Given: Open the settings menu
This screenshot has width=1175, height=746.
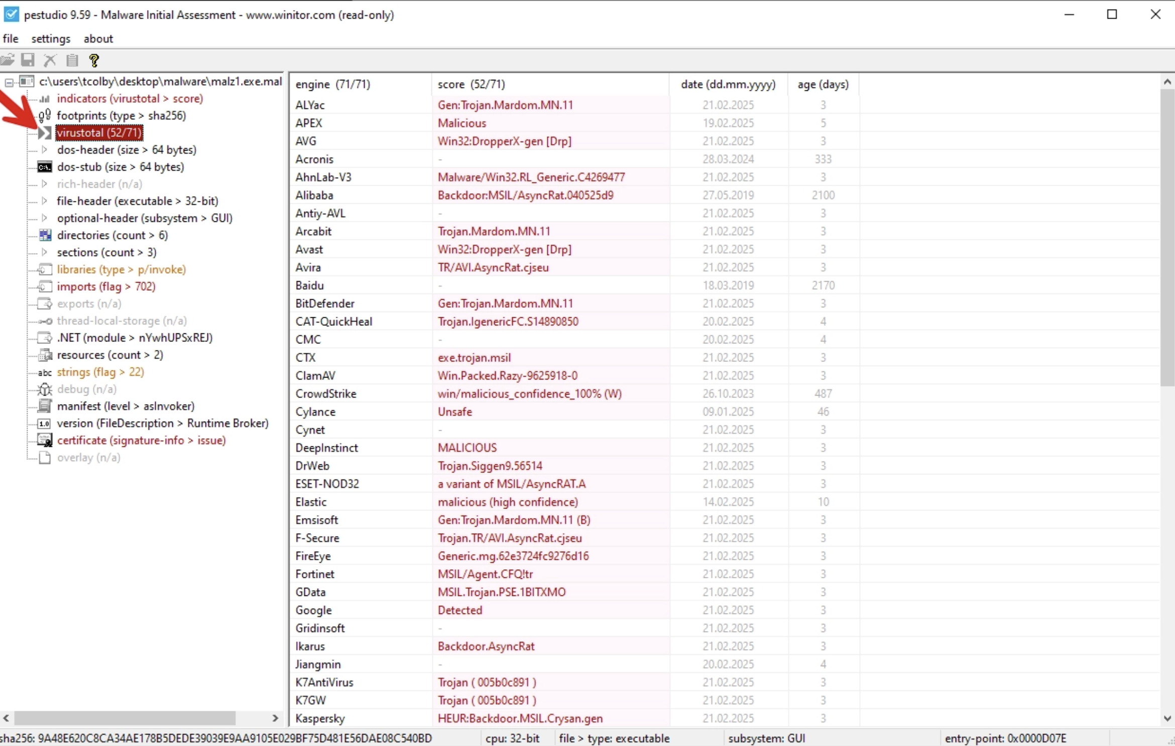Looking at the screenshot, I should tap(51, 39).
